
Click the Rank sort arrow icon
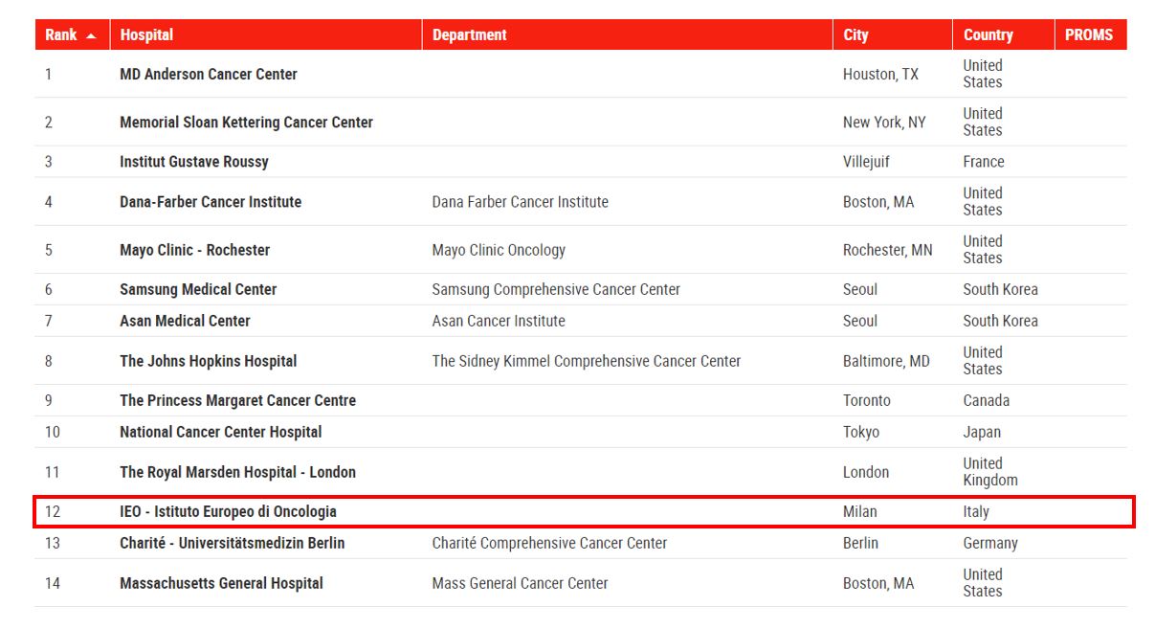[91, 35]
